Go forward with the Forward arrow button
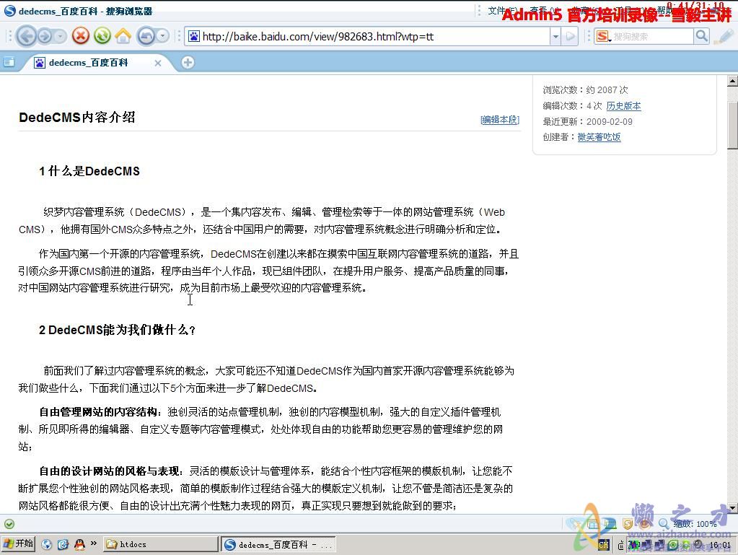The width and height of the screenshot is (738, 555). (44, 36)
